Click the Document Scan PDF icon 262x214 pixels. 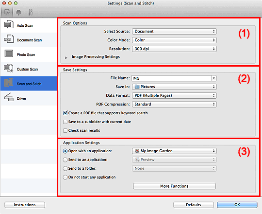click(9, 39)
